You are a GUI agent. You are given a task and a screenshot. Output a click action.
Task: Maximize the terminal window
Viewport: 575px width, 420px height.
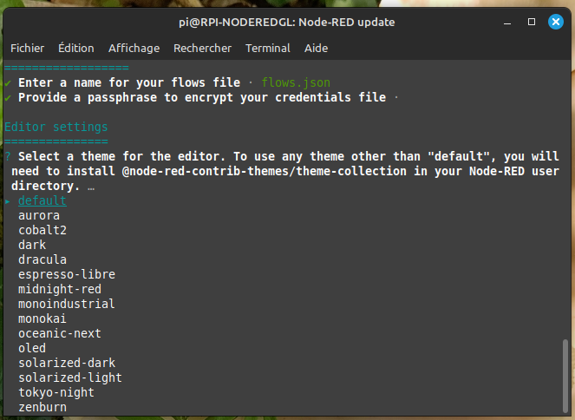tap(530, 22)
